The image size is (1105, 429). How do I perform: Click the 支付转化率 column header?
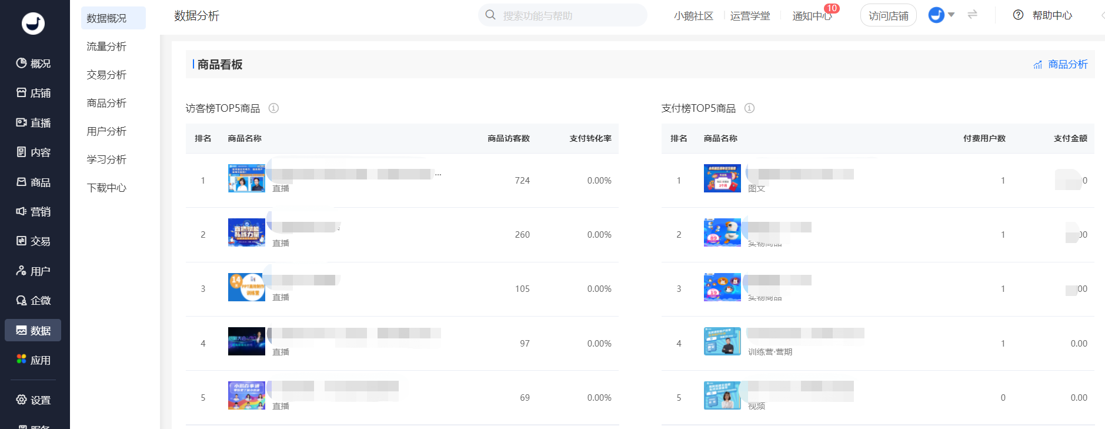[590, 138]
